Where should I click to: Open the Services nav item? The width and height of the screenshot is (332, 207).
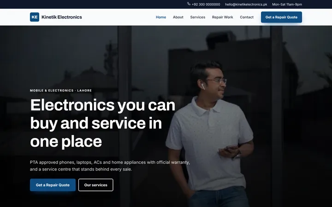click(x=197, y=17)
